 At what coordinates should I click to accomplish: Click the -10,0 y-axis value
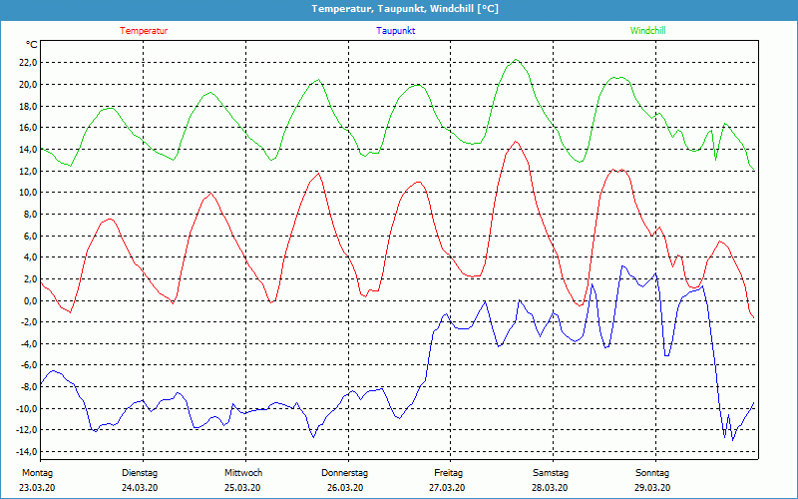(x=27, y=408)
